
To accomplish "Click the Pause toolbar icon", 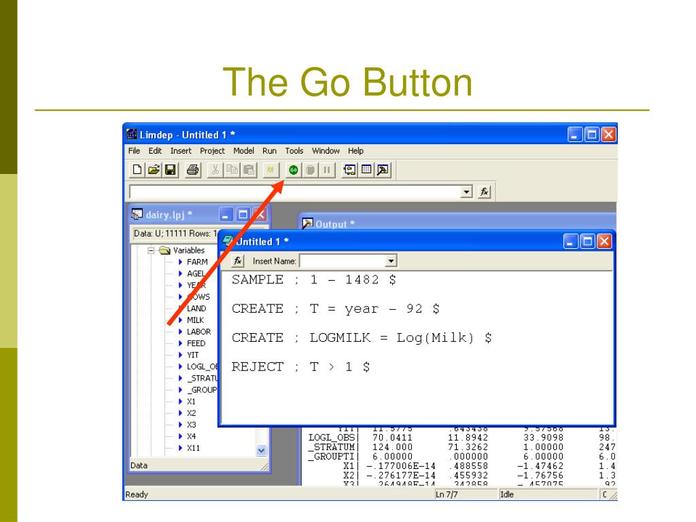I will click(x=327, y=170).
